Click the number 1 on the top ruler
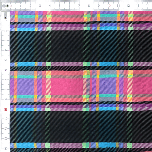The height and width of the screenshot is (152, 152). point(21,6)
